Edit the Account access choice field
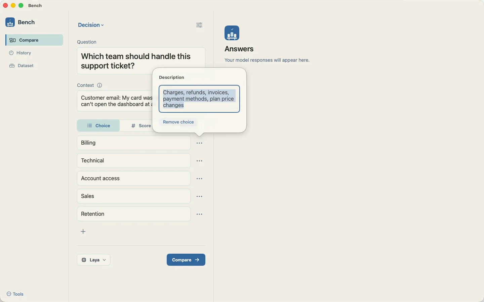Image resolution: width=484 pixels, height=302 pixels. (x=134, y=179)
